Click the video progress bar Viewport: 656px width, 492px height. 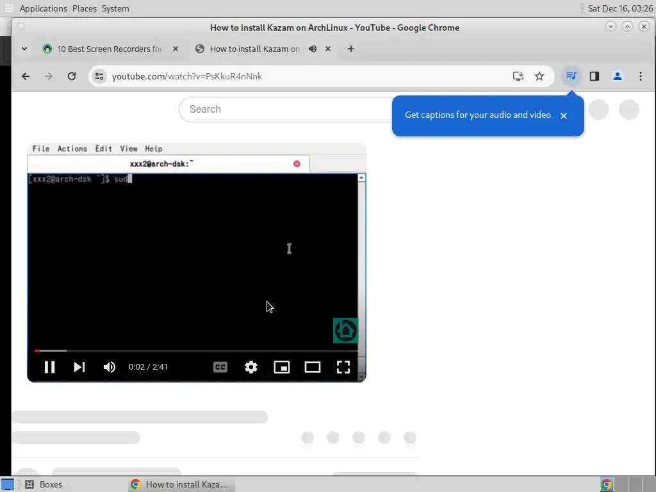point(196,350)
